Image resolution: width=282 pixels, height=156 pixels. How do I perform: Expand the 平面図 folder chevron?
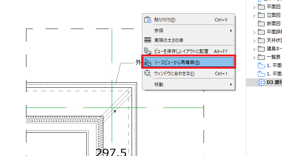pos(254,7)
